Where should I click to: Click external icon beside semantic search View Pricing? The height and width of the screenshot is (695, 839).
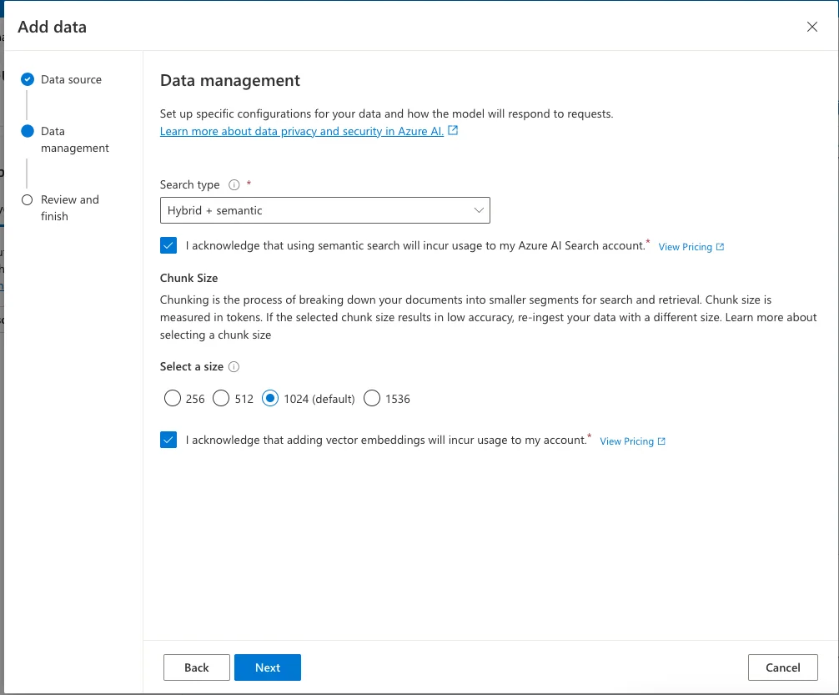721,247
